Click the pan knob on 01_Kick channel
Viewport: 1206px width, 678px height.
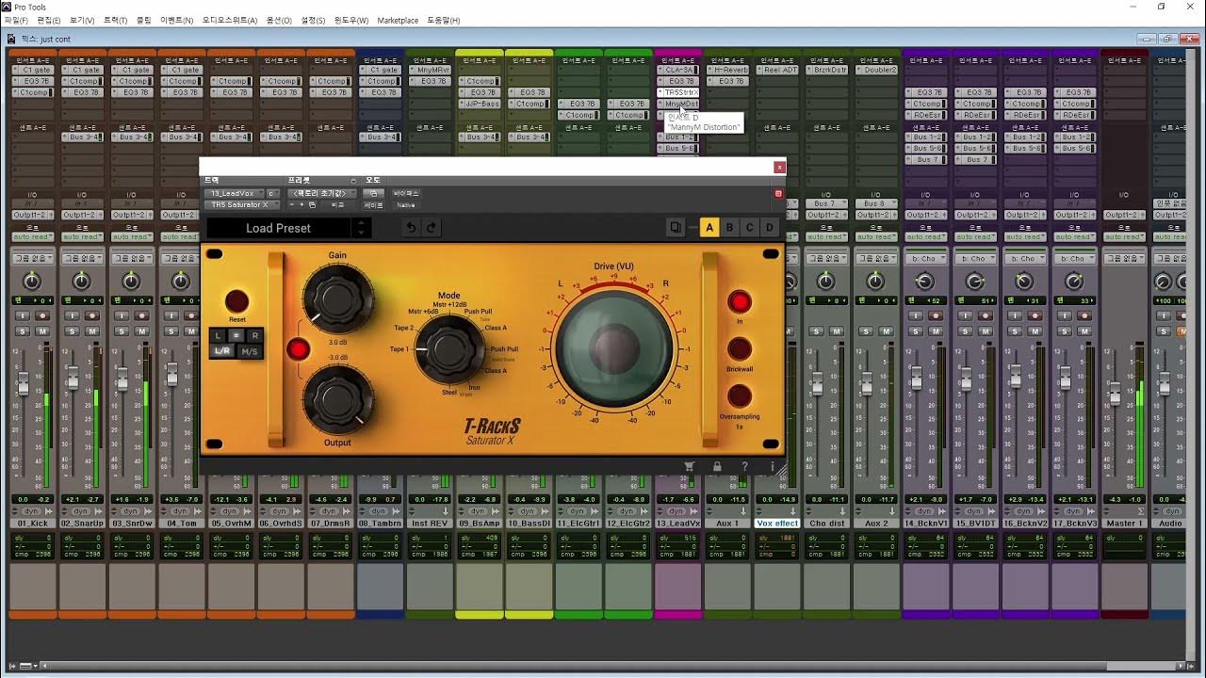[x=32, y=282]
